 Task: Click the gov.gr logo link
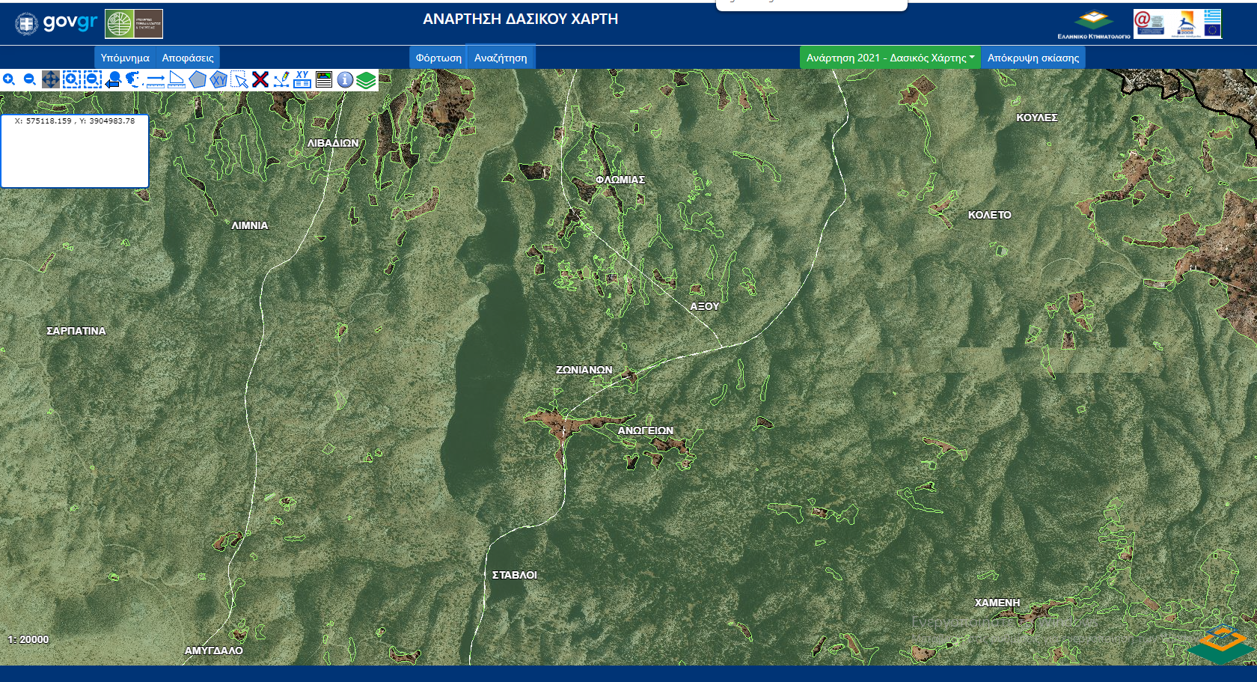57,23
